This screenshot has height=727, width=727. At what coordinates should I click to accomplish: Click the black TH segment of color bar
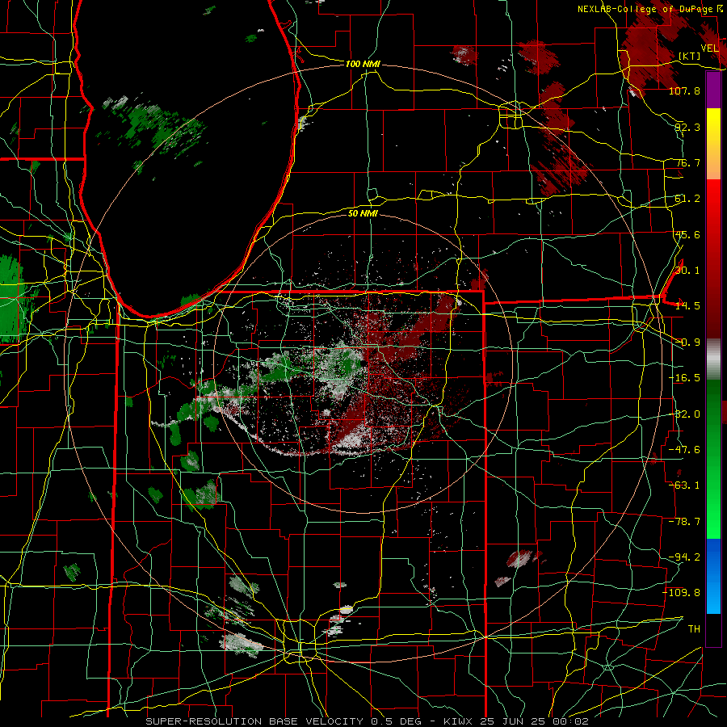click(x=713, y=629)
